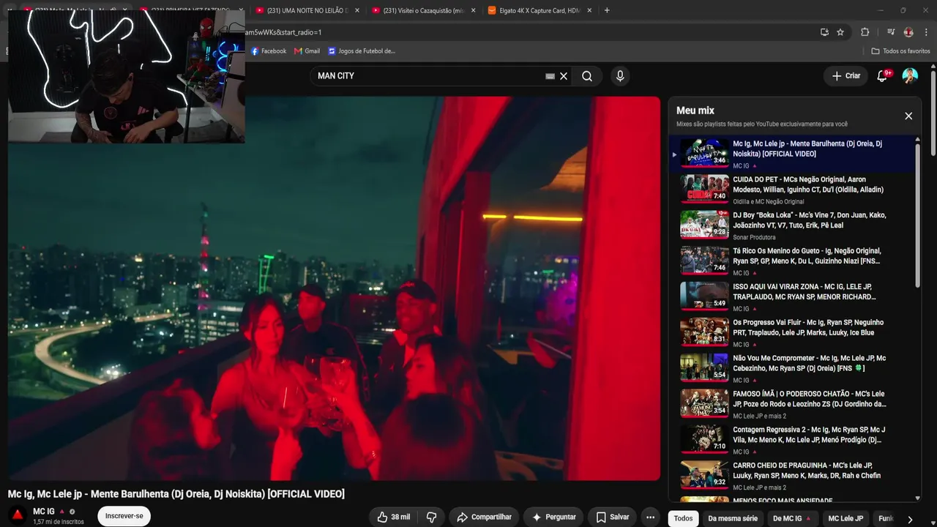Open the ISSO AQUI VAI VIRAR ZONA thumbnail
The image size is (937, 527).
click(x=704, y=296)
